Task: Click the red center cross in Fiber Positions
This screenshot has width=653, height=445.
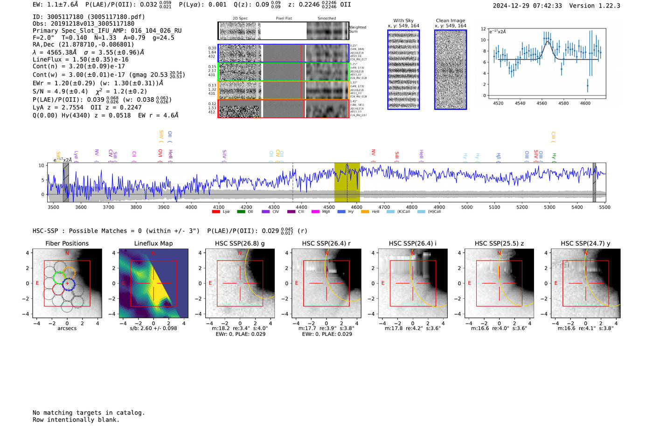Action: pyautogui.click(x=67, y=283)
